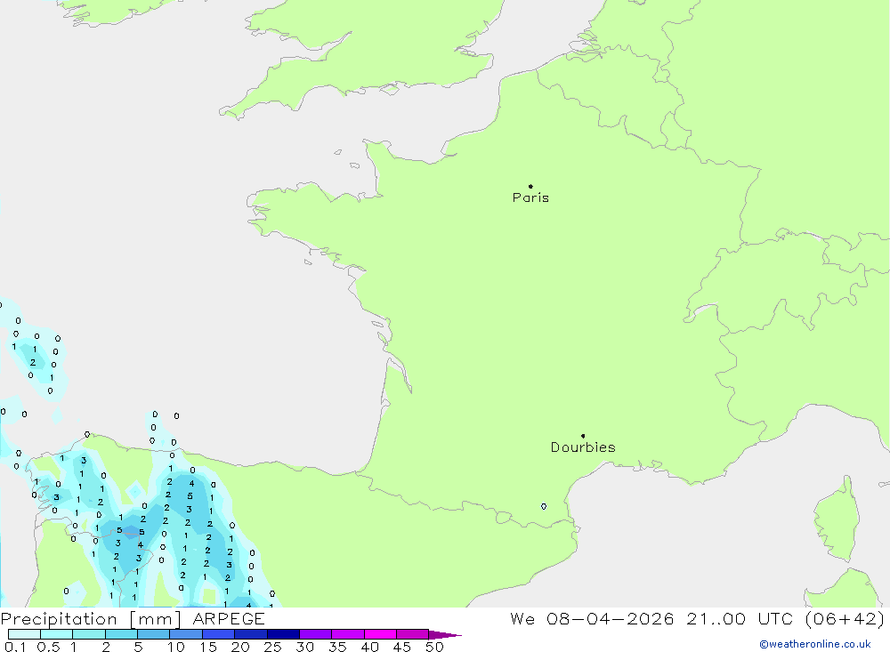The width and height of the screenshot is (890, 652).
Task: Click the (06+42) forecast run text
Action: 845,619
